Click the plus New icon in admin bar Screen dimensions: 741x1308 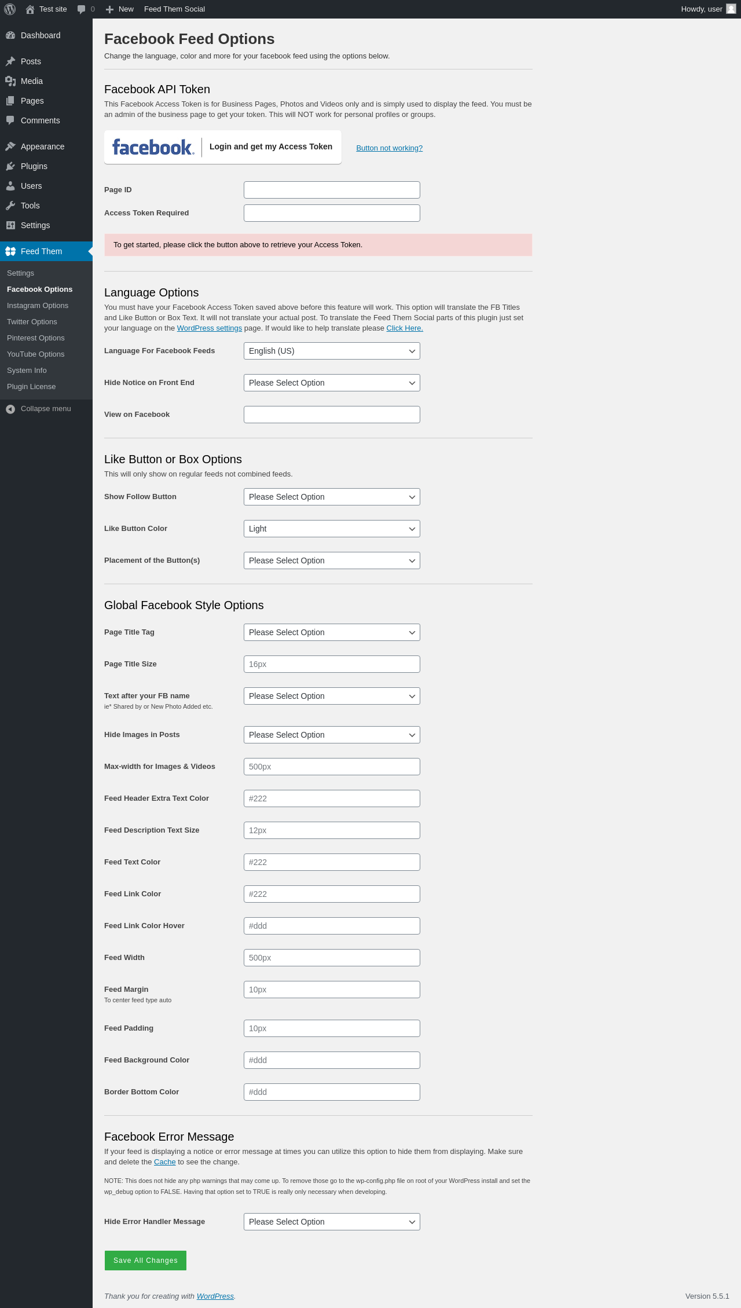(x=109, y=9)
